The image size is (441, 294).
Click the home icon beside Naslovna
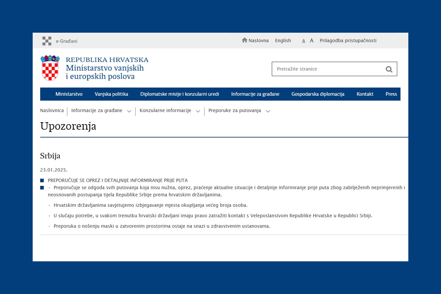pos(244,40)
